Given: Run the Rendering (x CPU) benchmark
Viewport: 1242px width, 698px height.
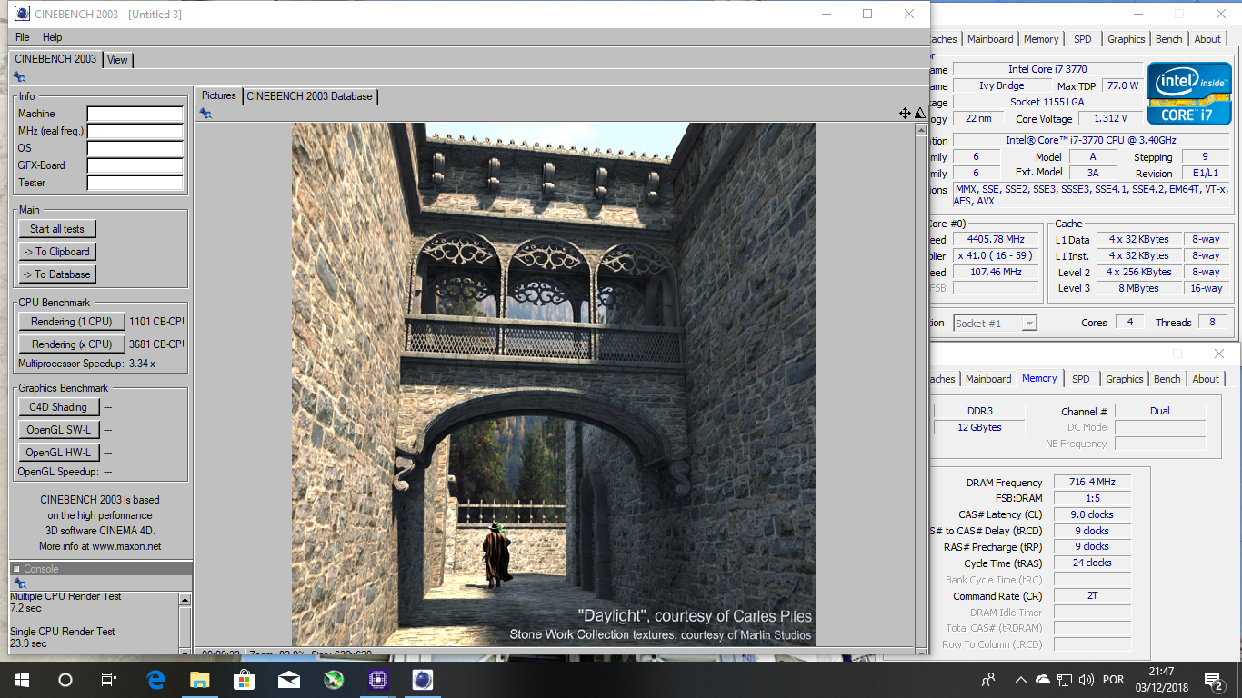Looking at the screenshot, I should coord(72,344).
